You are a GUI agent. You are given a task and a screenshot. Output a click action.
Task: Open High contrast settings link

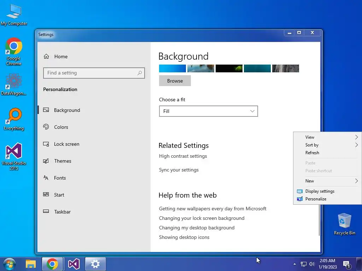tap(183, 156)
